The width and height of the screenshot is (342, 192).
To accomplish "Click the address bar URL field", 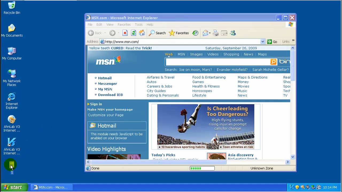I will pos(182,42).
